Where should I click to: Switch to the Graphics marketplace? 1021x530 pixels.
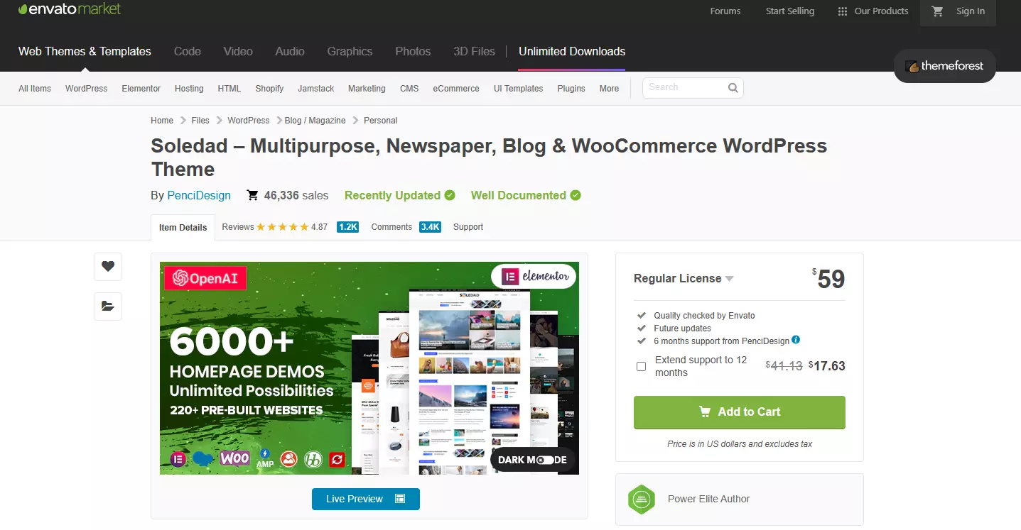[350, 51]
